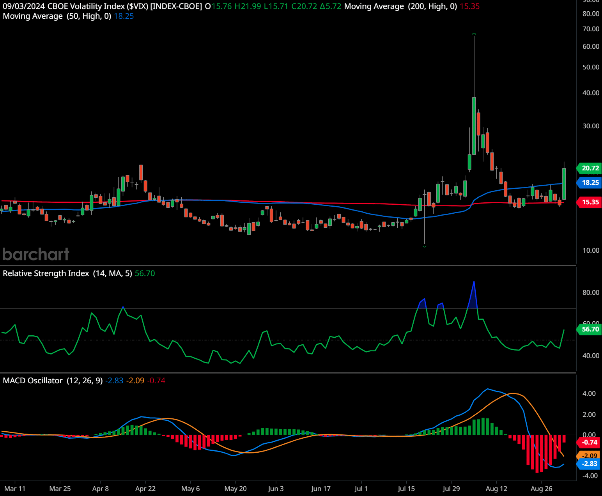Click the green 20.72 last price tag
Image resolution: width=602 pixels, height=496 pixels.
(x=589, y=168)
